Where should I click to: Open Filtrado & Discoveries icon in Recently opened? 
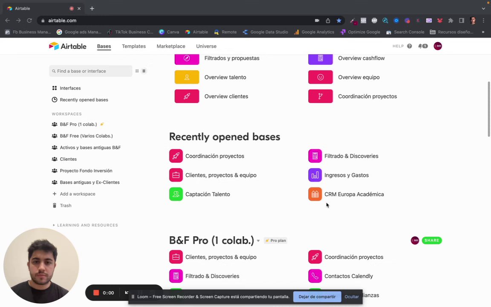[x=315, y=156]
